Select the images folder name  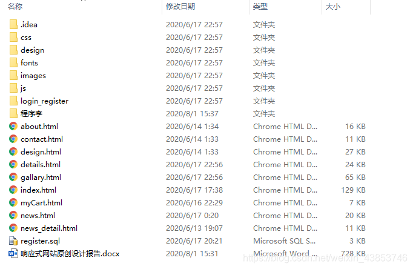coord(33,76)
